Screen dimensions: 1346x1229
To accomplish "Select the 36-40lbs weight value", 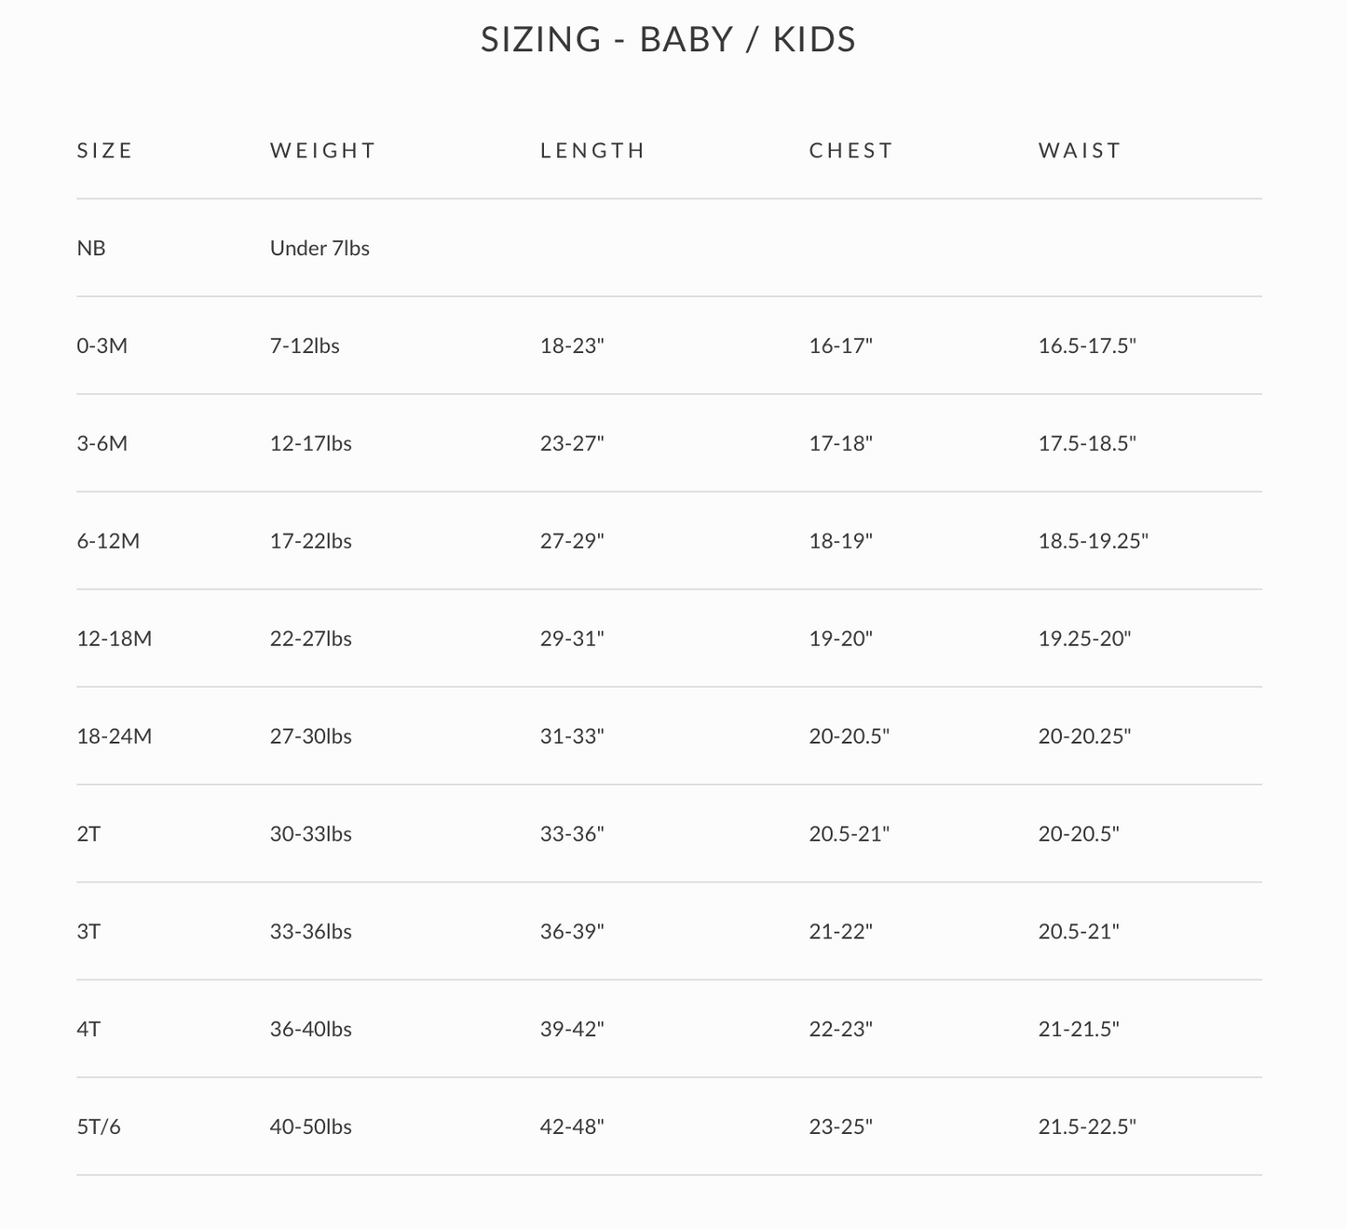I will coord(311,1030).
